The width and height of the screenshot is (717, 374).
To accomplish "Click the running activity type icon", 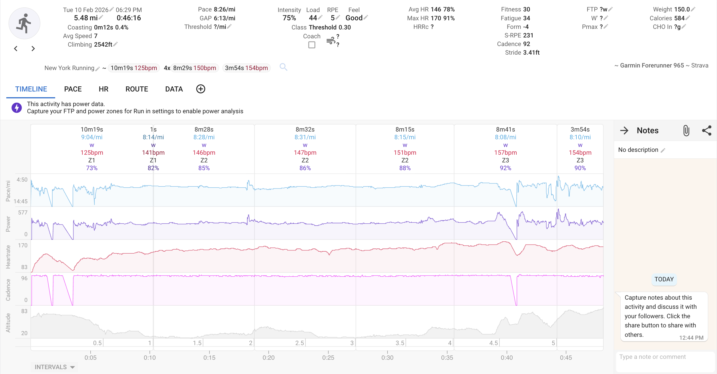I will click(24, 23).
